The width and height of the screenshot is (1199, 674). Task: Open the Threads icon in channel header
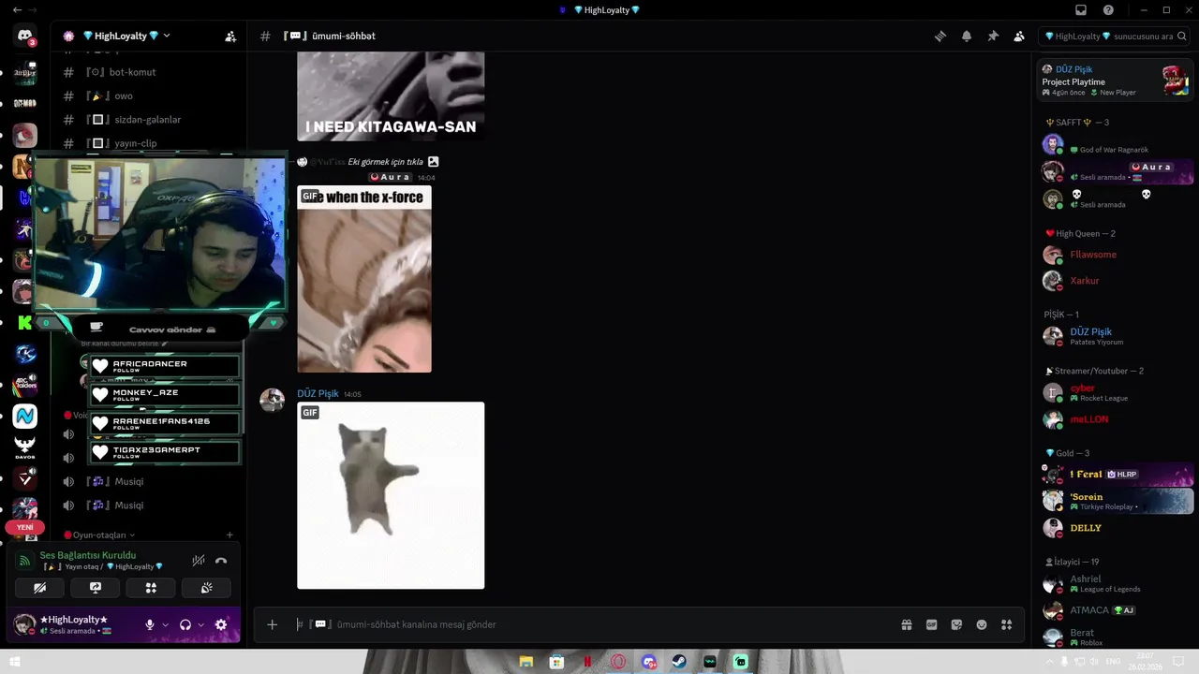940,37
